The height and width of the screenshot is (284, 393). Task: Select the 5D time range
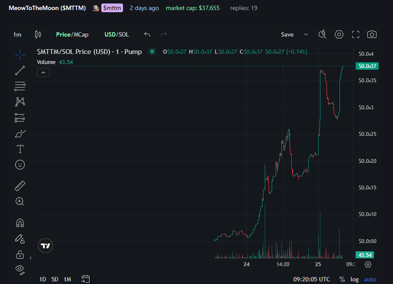(55, 279)
